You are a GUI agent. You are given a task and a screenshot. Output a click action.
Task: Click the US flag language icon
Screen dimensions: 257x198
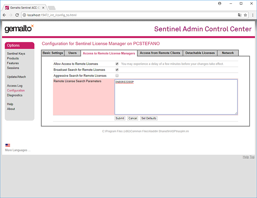coord(8,145)
